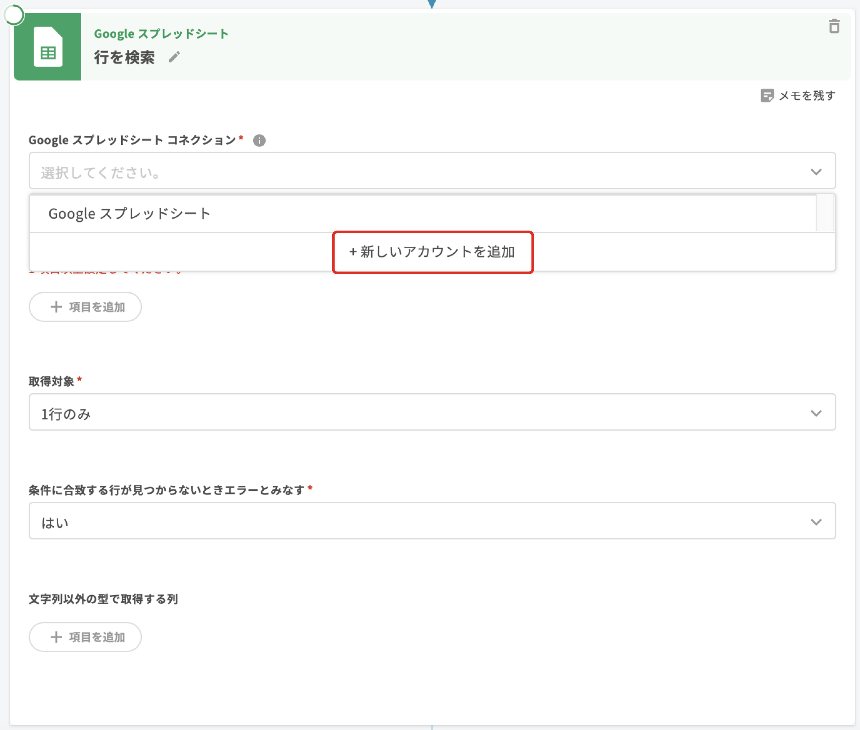
Task: Click the Google スプレッドシート header label
Action: point(161,34)
